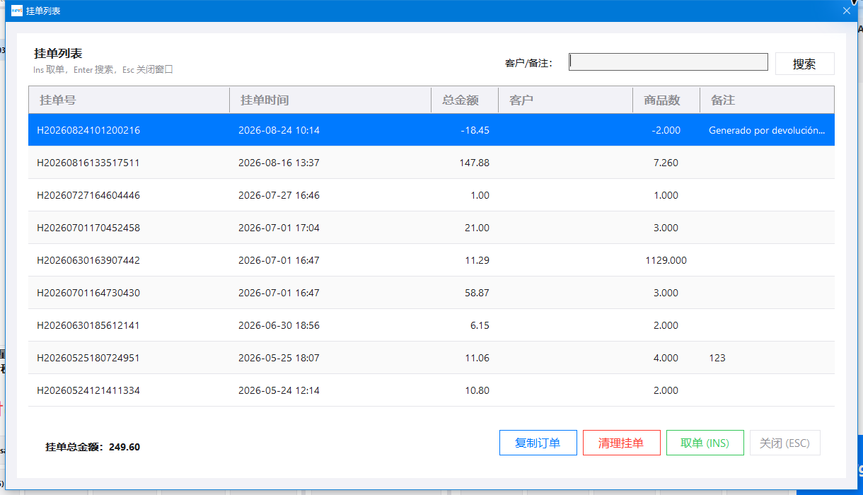The height and width of the screenshot is (495, 863).
Task: Click the 复制订单 button
Action: 538,443
